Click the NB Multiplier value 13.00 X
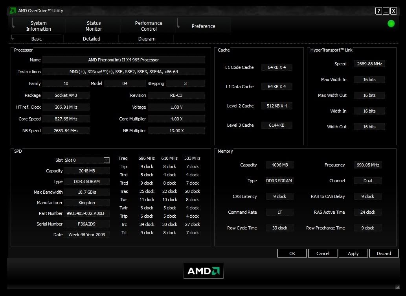Screen dimensions: 406x296 click(176, 131)
